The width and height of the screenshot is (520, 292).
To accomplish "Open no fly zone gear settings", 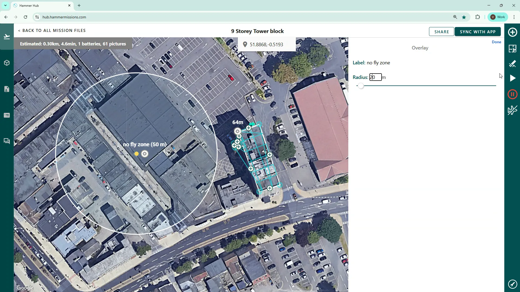I will tap(145, 154).
